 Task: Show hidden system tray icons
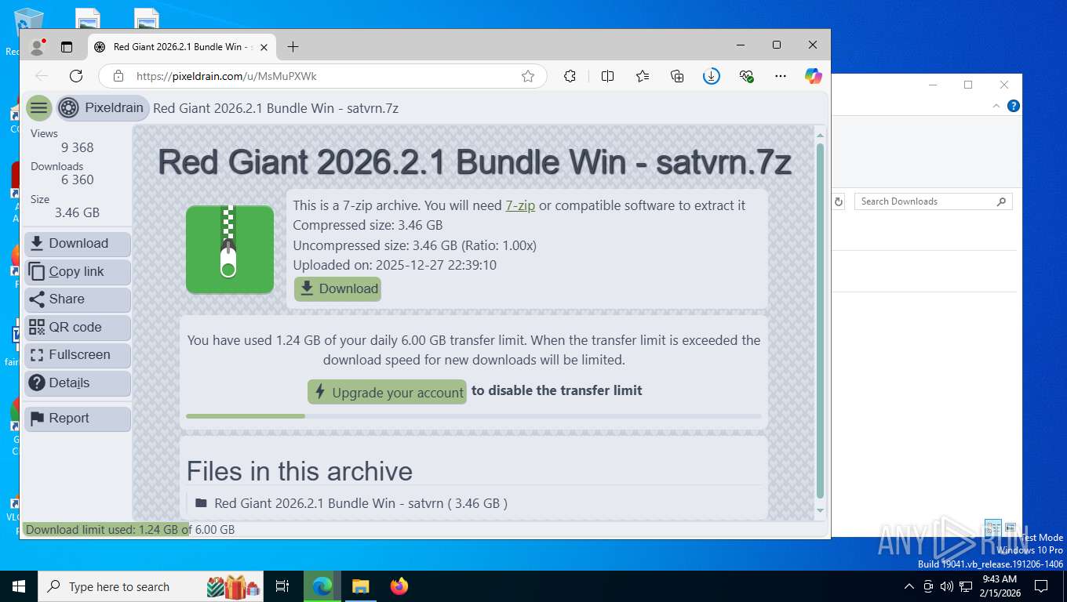click(x=909, y=586)
